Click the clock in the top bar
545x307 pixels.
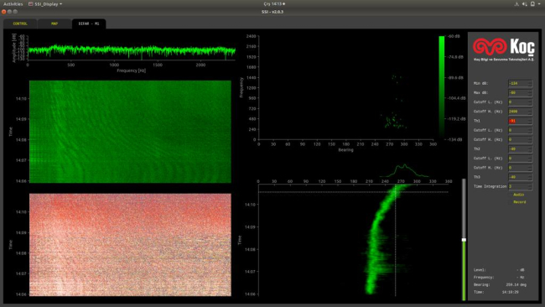(274, 4)
